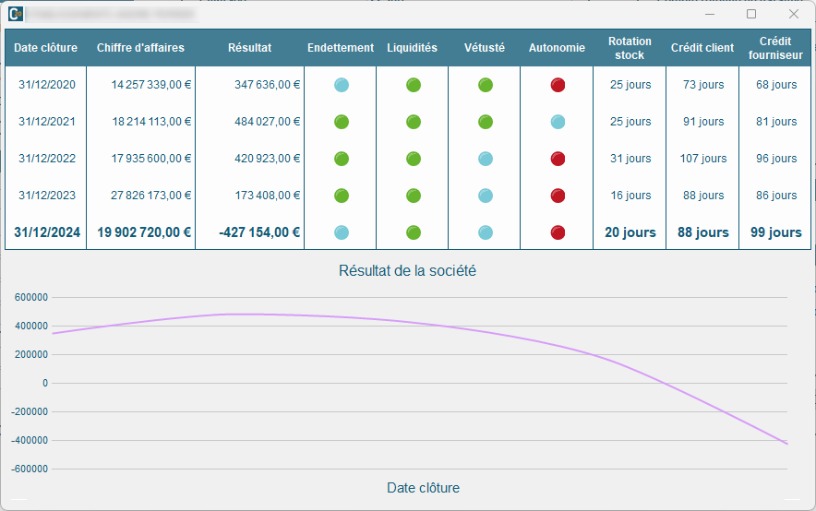Image resolution: width=816 pixels, height=511 pixels.
Task: Click the chart title Résultat de la société
Action: coord(407,271)
